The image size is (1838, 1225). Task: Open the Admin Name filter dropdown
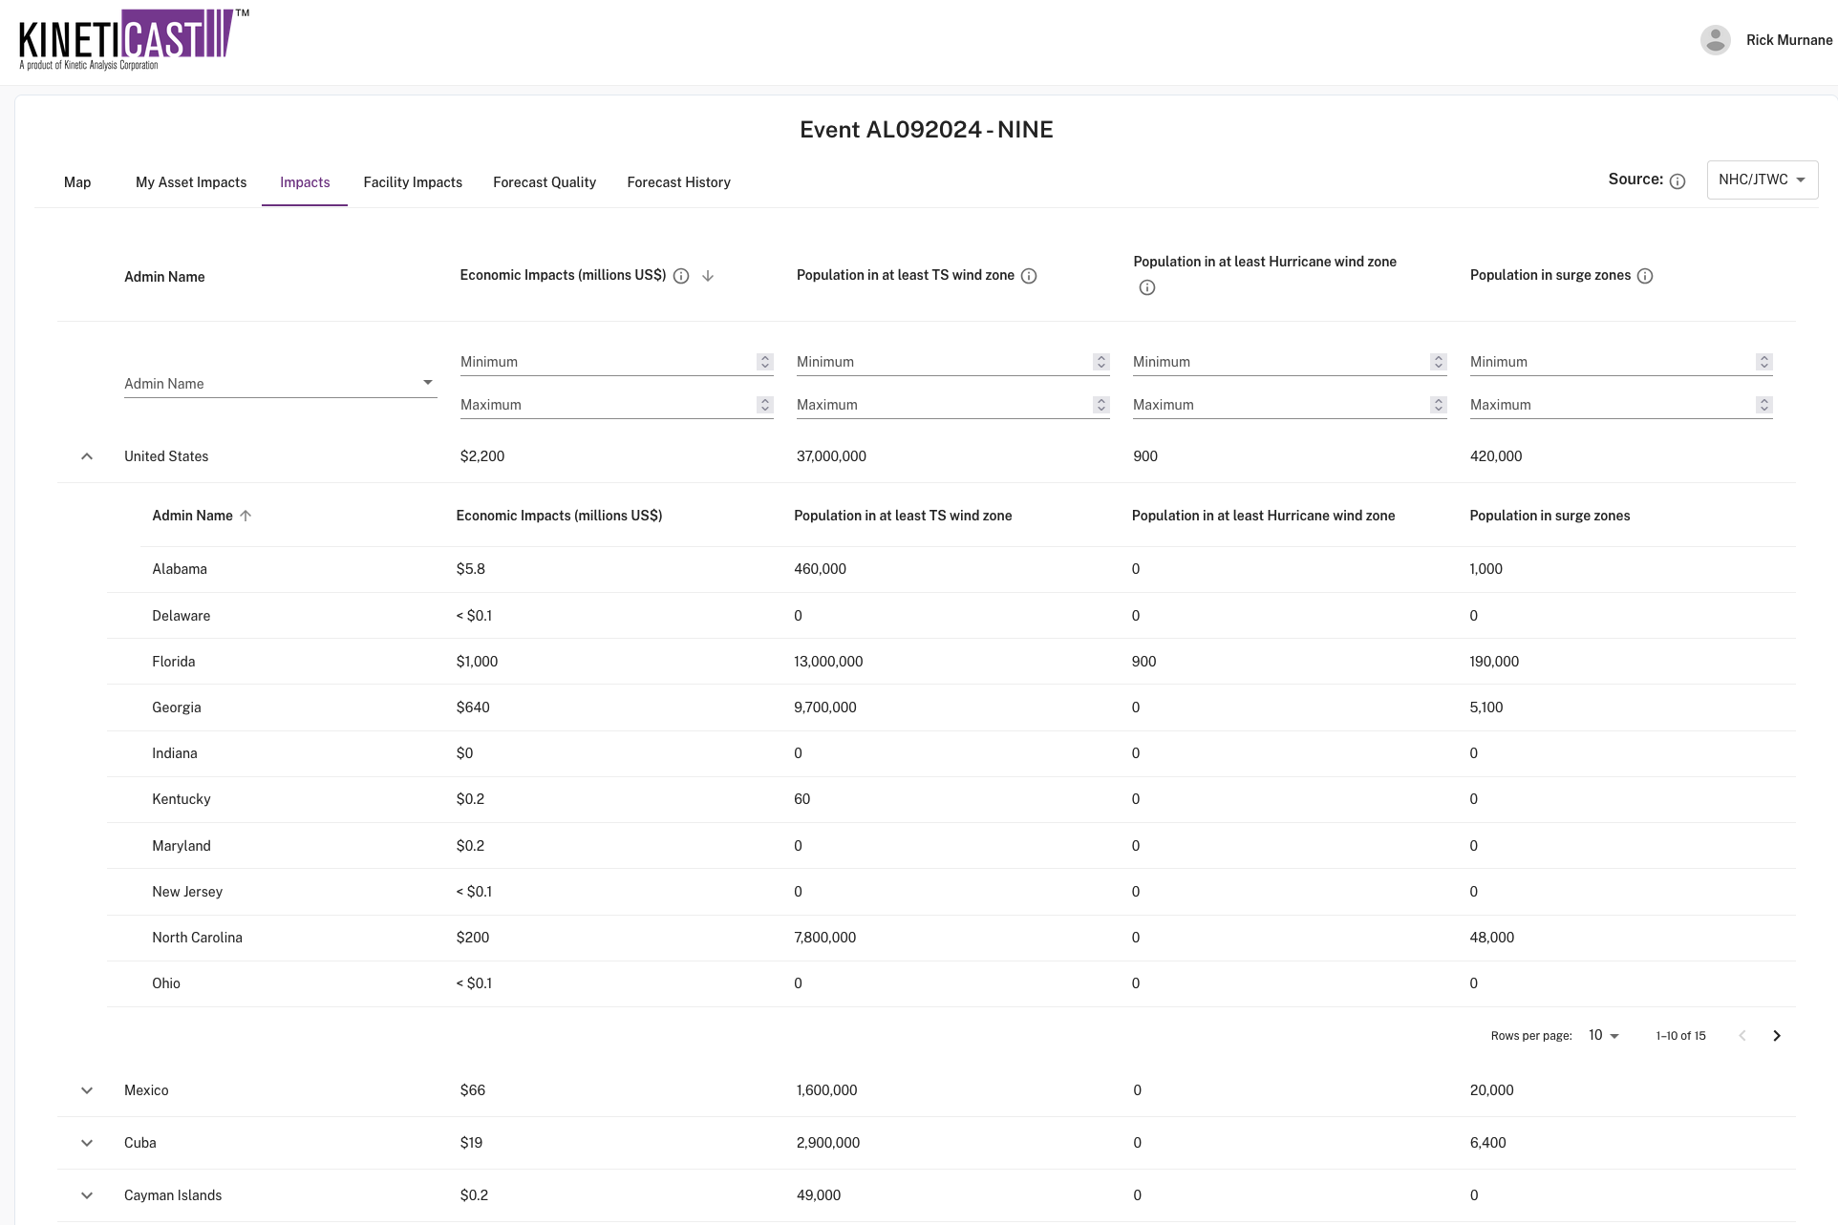click(280, 383)
